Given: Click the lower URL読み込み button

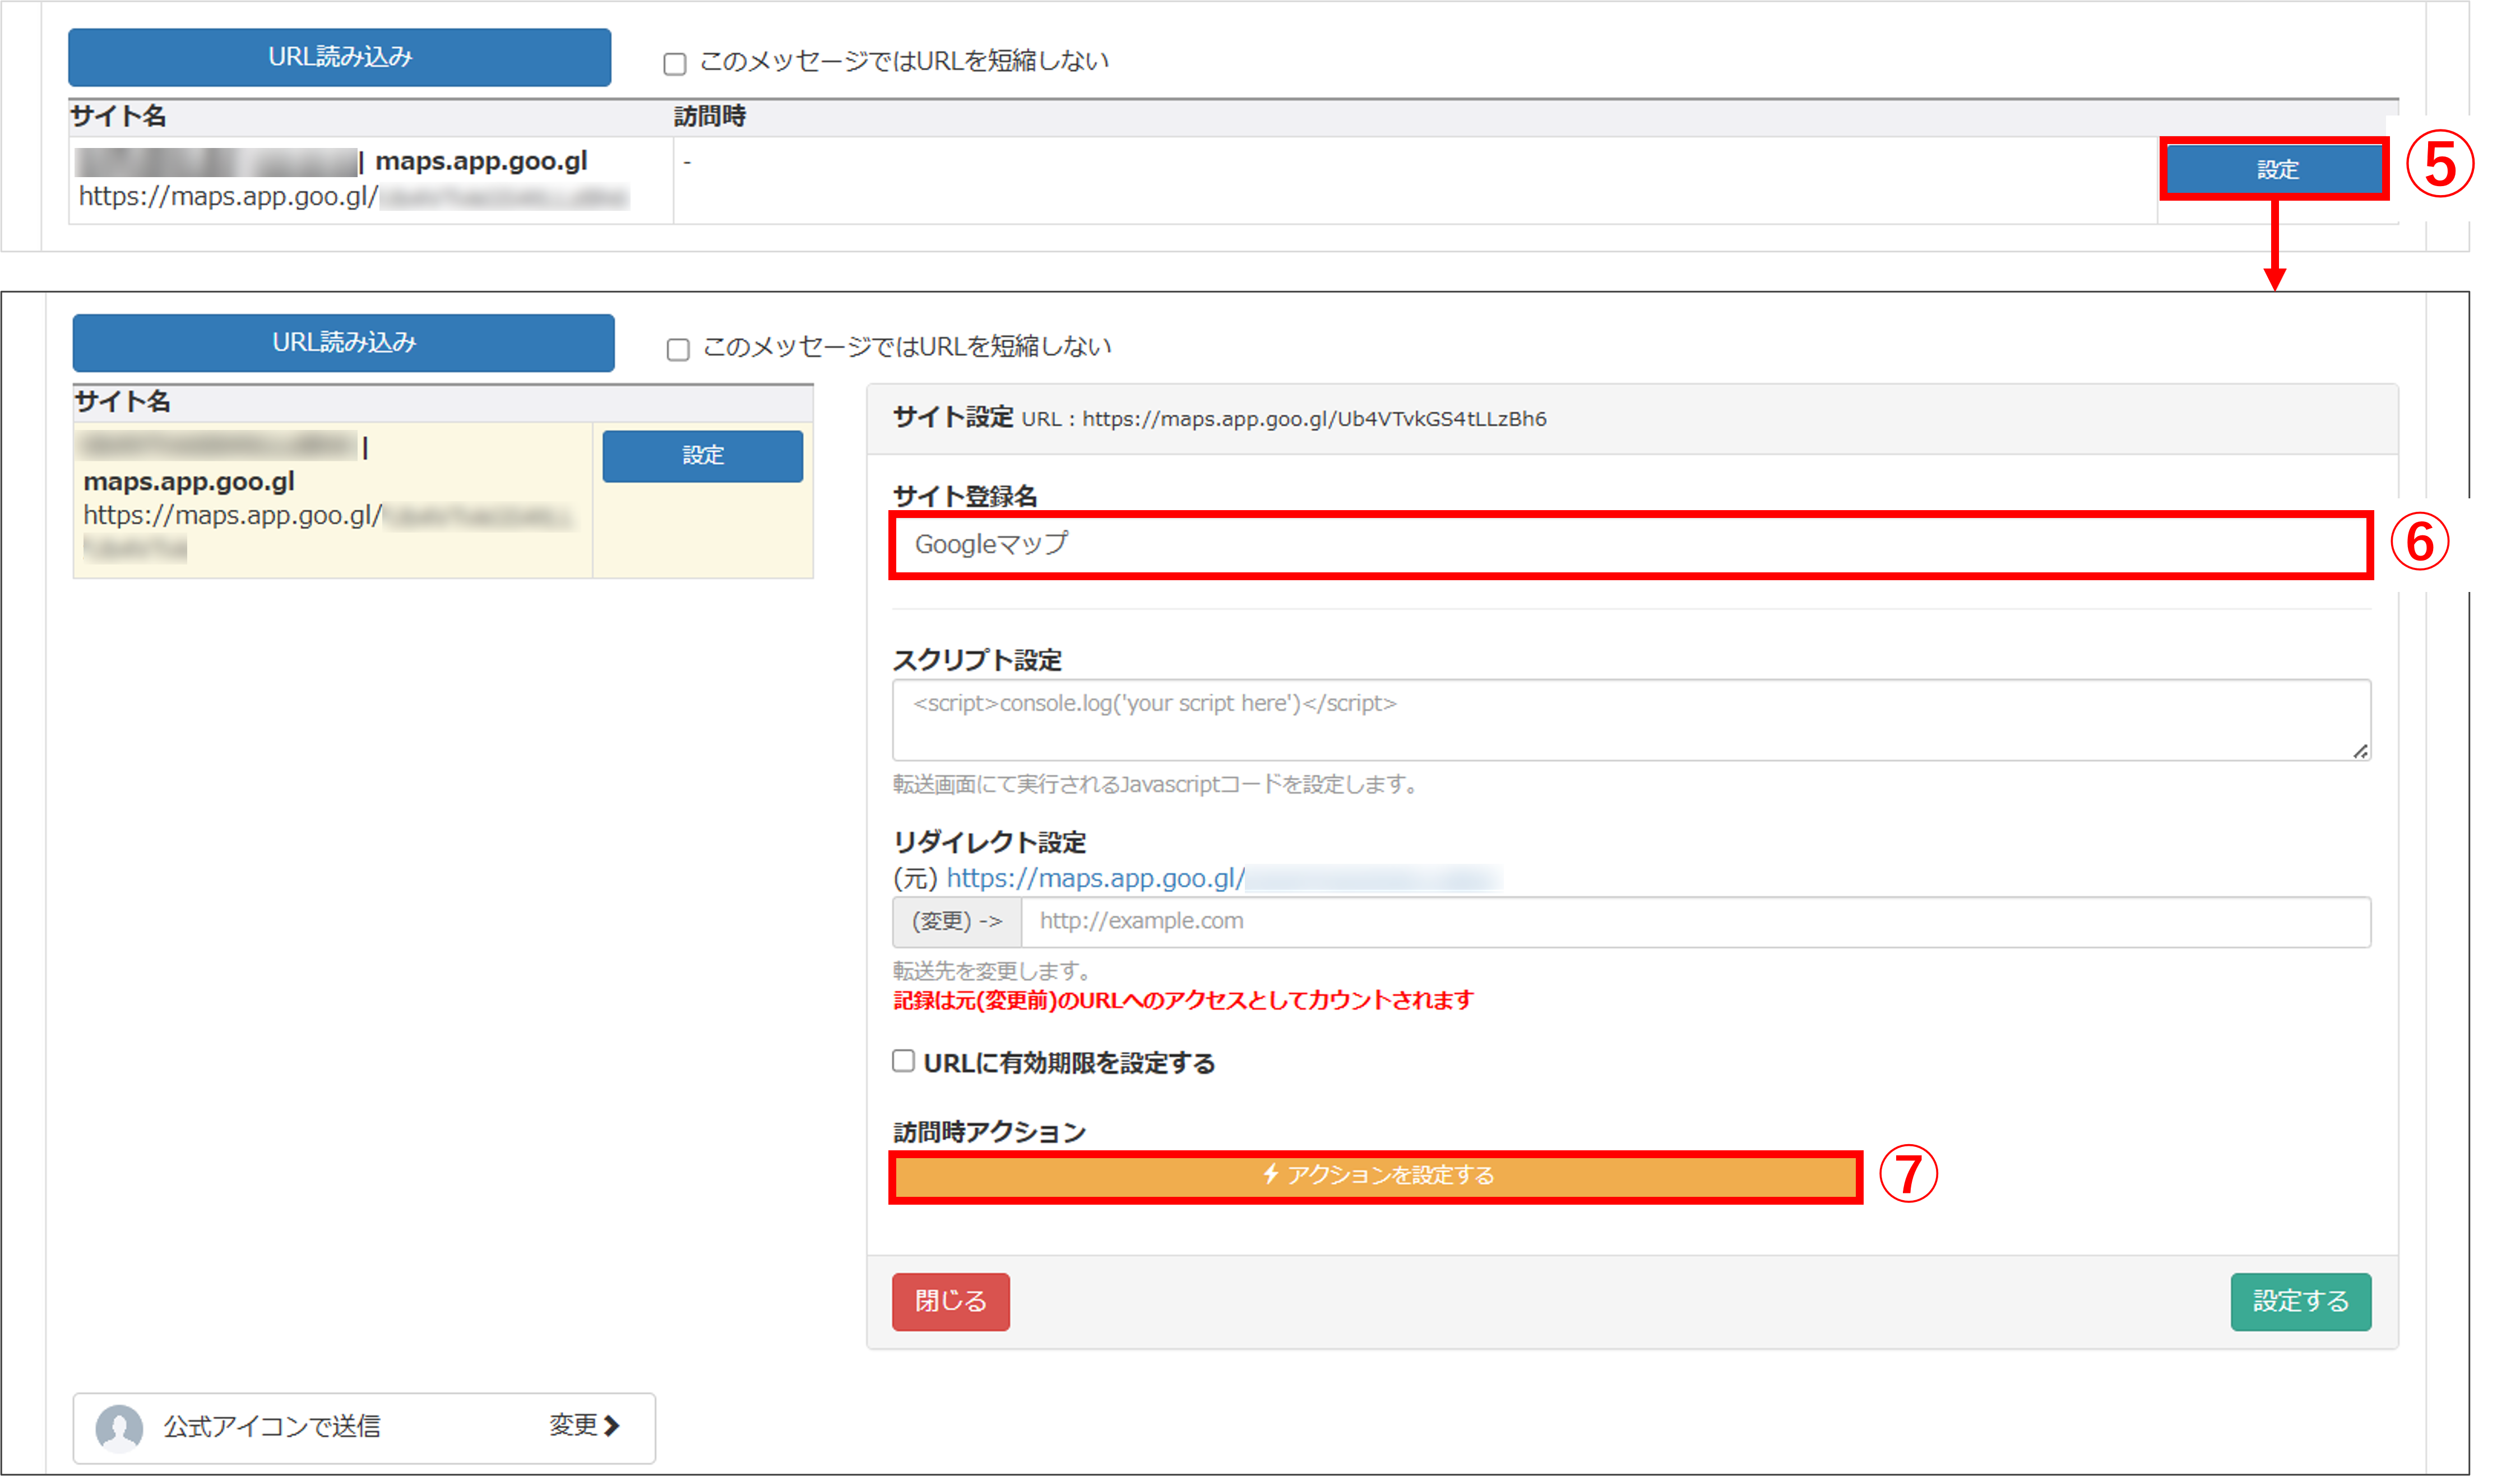Looking at the screenshot, I should [x=343, y=343].
